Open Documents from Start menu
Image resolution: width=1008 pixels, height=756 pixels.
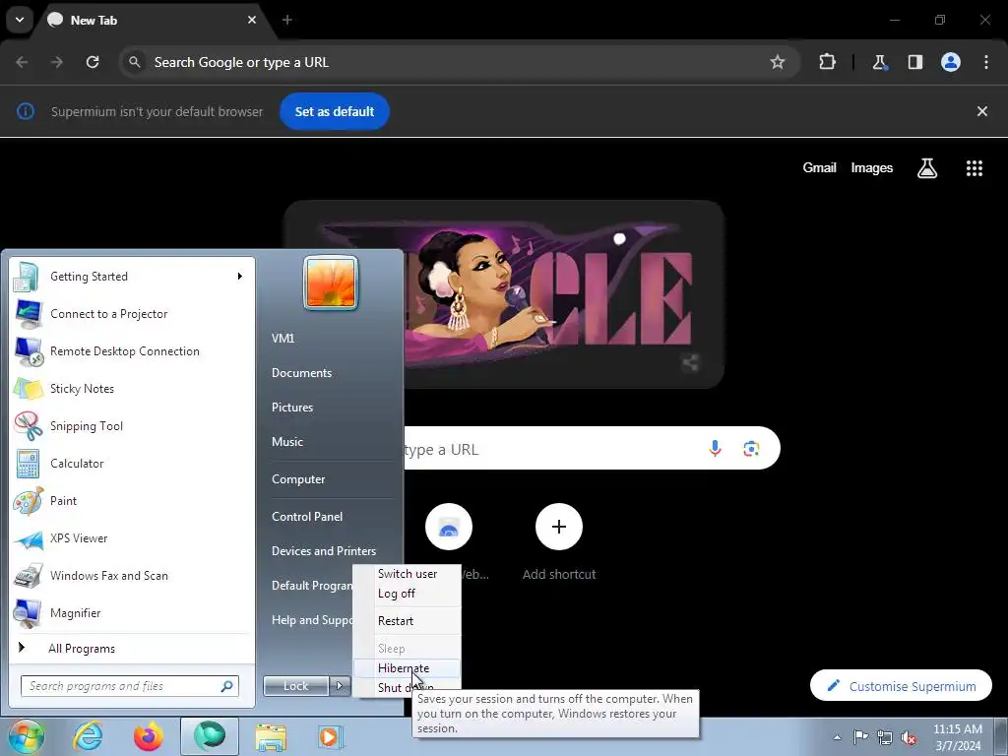[301, 373]
